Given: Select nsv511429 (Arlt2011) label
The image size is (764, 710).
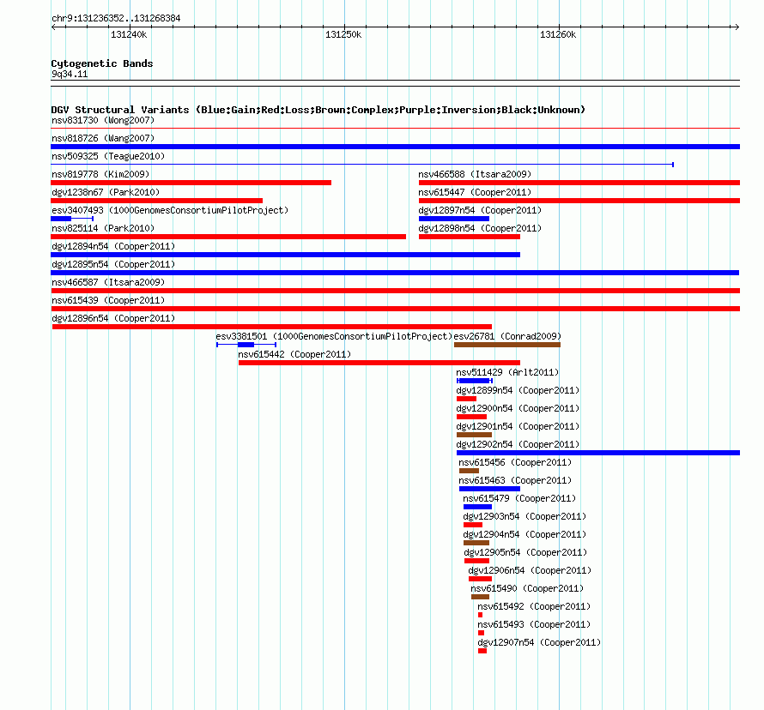Looking at the screenshot, I should click(507, 372).
